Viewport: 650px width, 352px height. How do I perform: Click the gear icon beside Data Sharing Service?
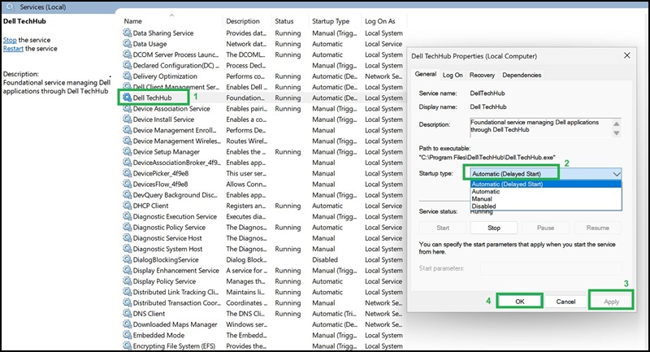coord(128,33)
